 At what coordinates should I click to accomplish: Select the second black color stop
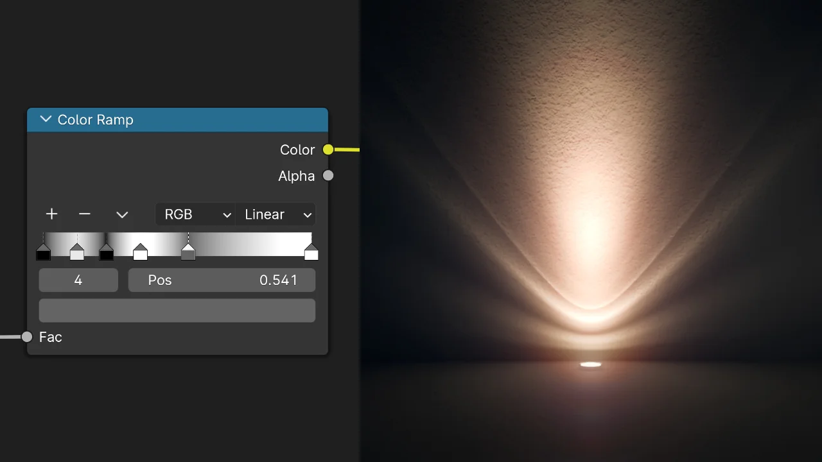107,253
